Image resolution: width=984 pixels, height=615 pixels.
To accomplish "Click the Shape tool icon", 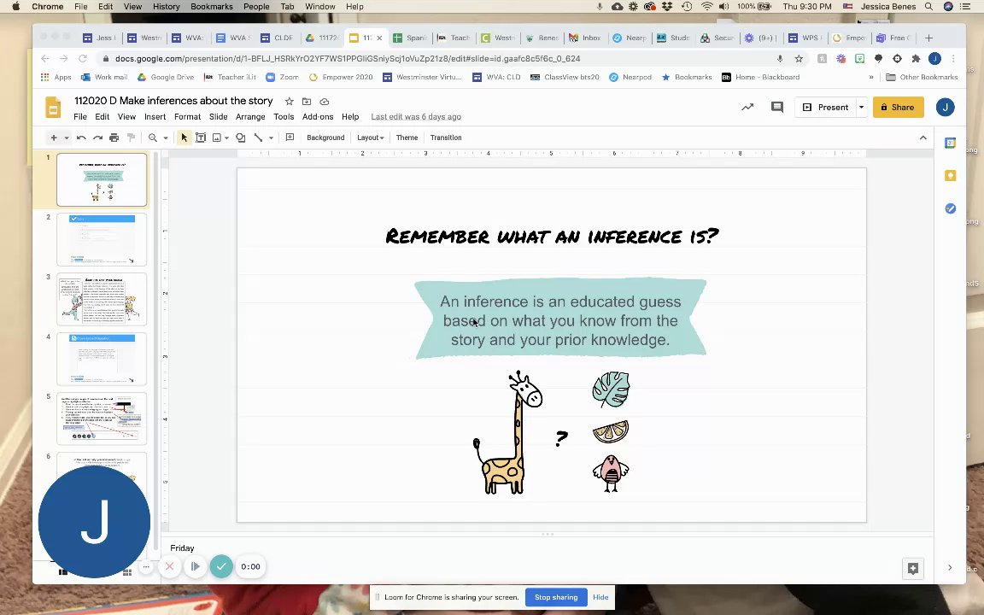I will pos(241,138).
